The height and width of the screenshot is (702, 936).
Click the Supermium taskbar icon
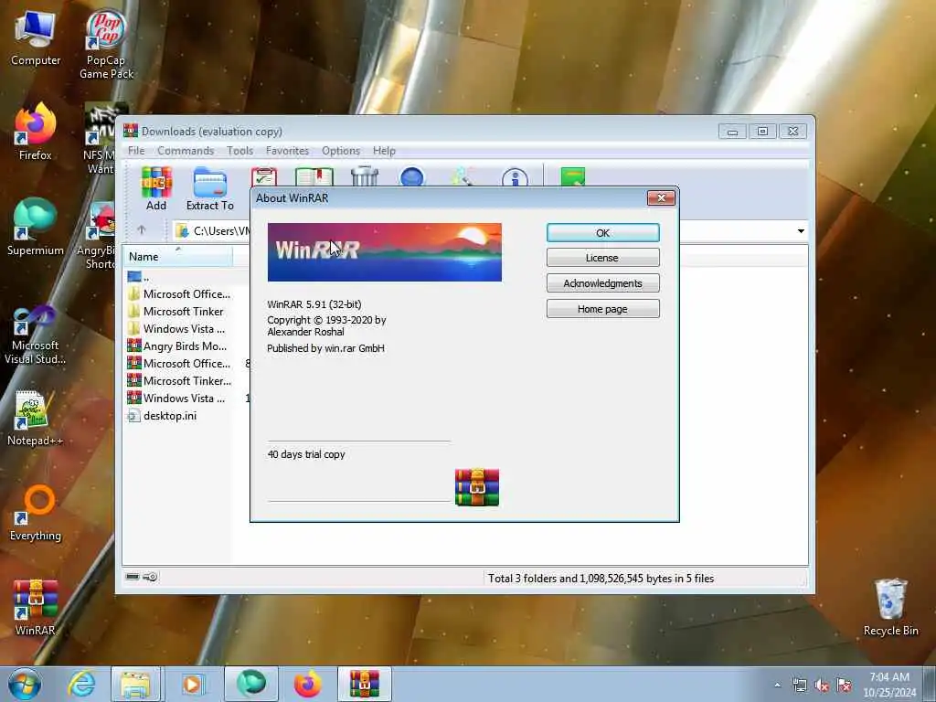click(x=251, y=684)
